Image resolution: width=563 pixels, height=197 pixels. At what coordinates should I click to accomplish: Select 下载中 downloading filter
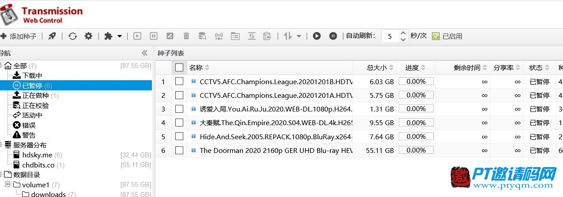(32, 76)
